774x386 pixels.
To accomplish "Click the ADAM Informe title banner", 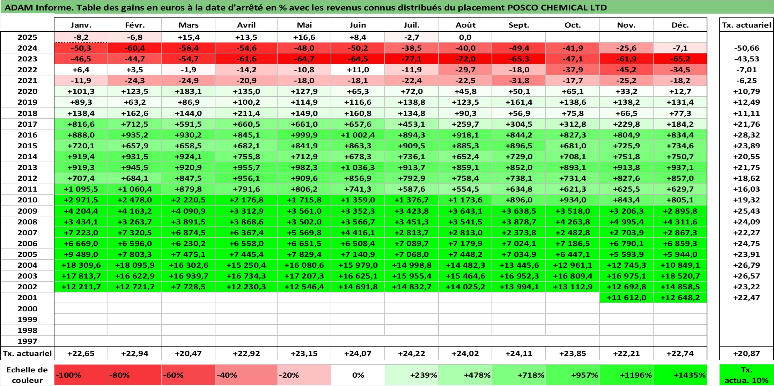I will pyautogui.click(x=387, y=7).
